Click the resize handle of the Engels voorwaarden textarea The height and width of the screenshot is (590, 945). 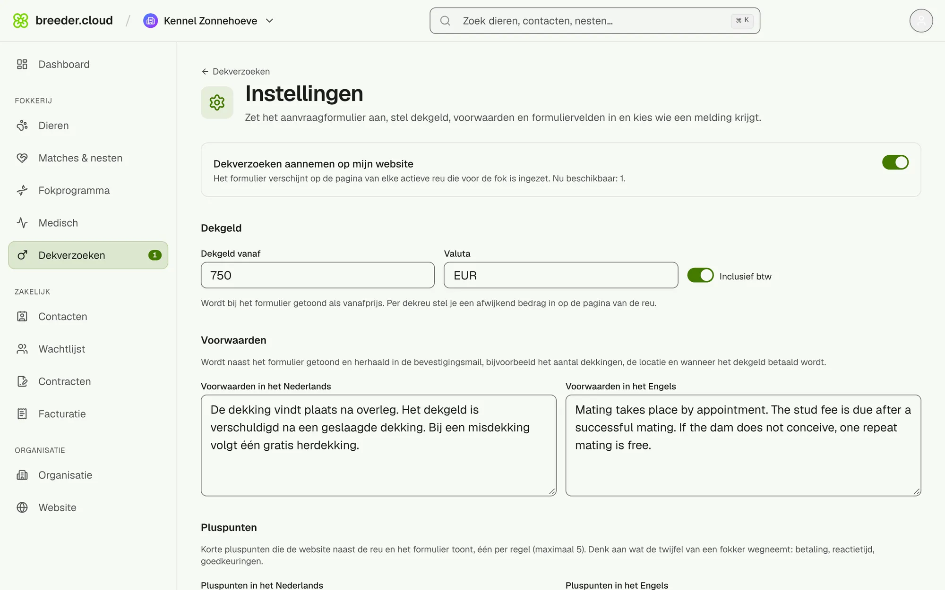pos(917,492)
